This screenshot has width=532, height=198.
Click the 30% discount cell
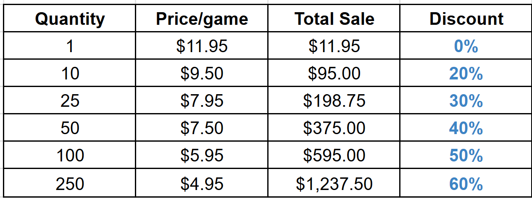466,101
